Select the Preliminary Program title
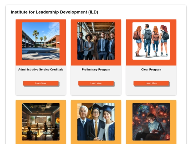This screenshot has height=144, width=192. tap(96, 70)
